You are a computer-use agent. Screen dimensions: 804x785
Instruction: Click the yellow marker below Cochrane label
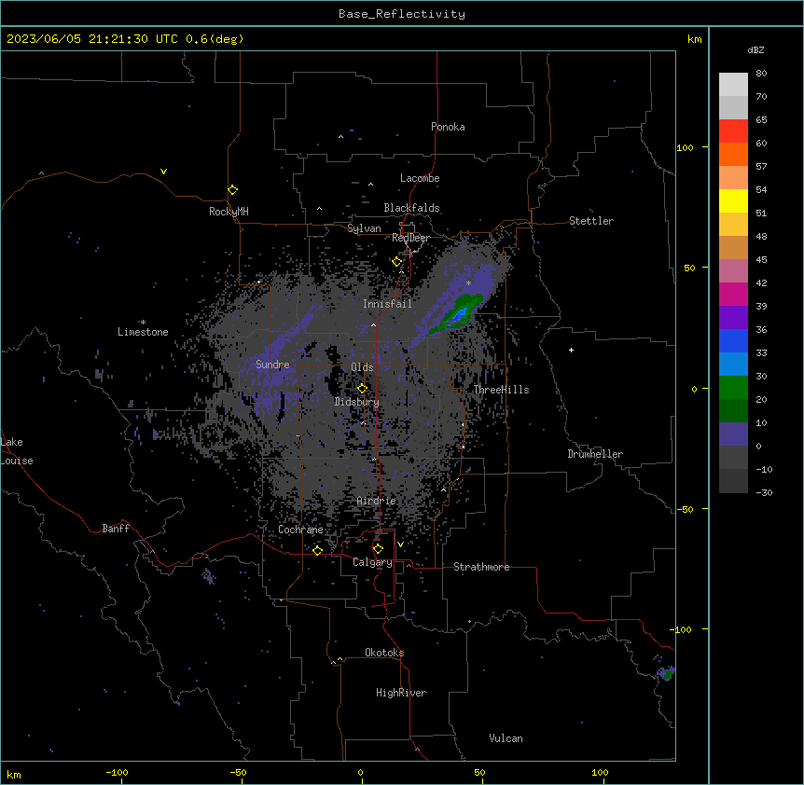(x=317, y=550)
